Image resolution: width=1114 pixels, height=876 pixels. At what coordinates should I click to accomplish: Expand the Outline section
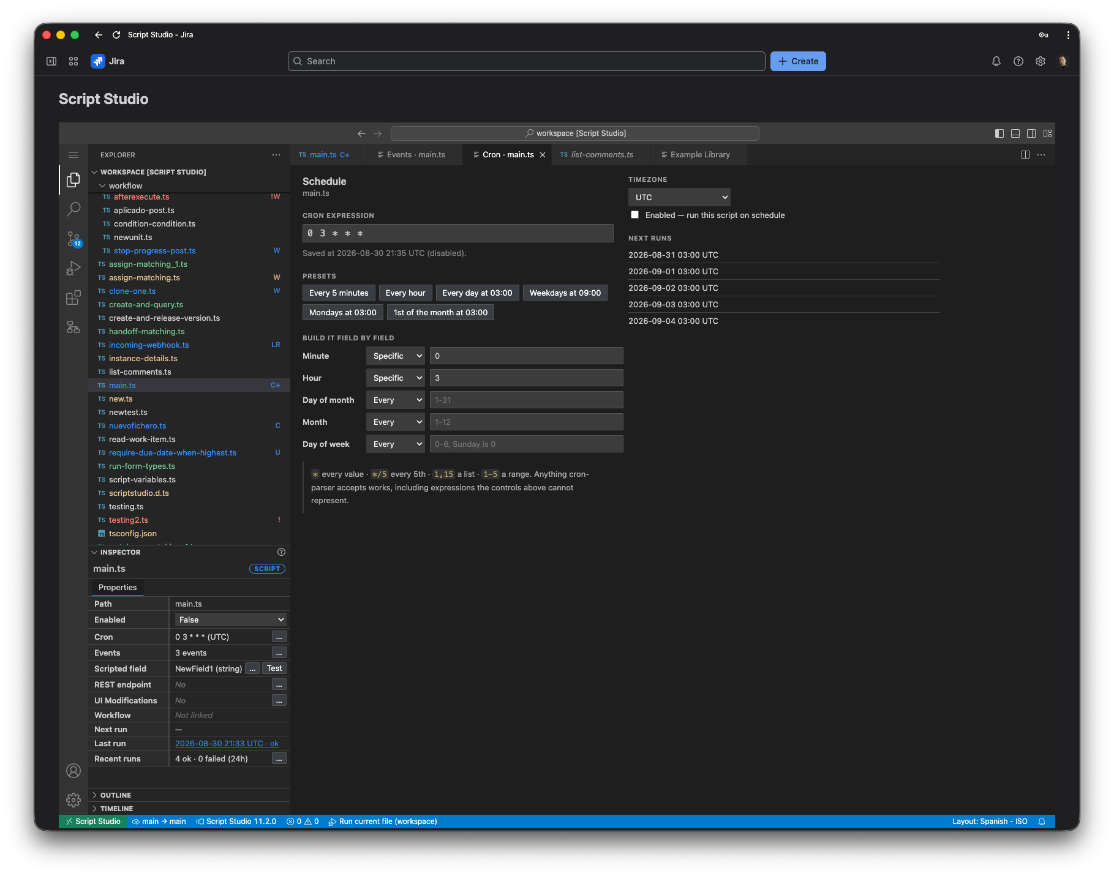[115, 795]
